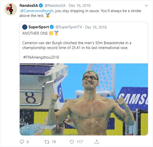Screen dimensions: 153x147
Task: Click the reply speech bubble icon
Action: pyautogui.click(x=22, y=142)
